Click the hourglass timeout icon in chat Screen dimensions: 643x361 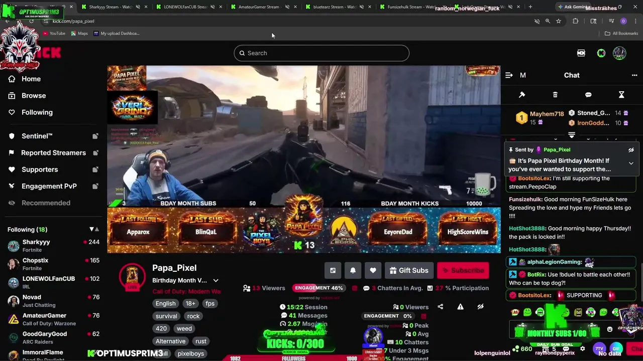(621, 95)
